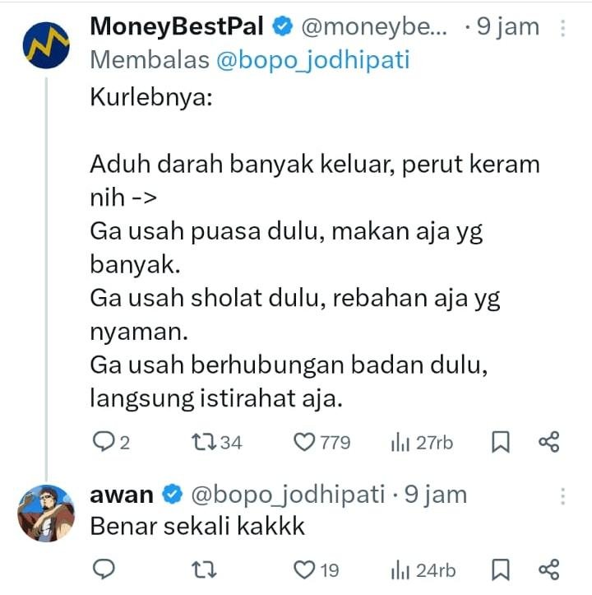
Task: Open more options menu on MoneyBestPal's tweet
Action: pyautogui.click(x=562, y=28)
